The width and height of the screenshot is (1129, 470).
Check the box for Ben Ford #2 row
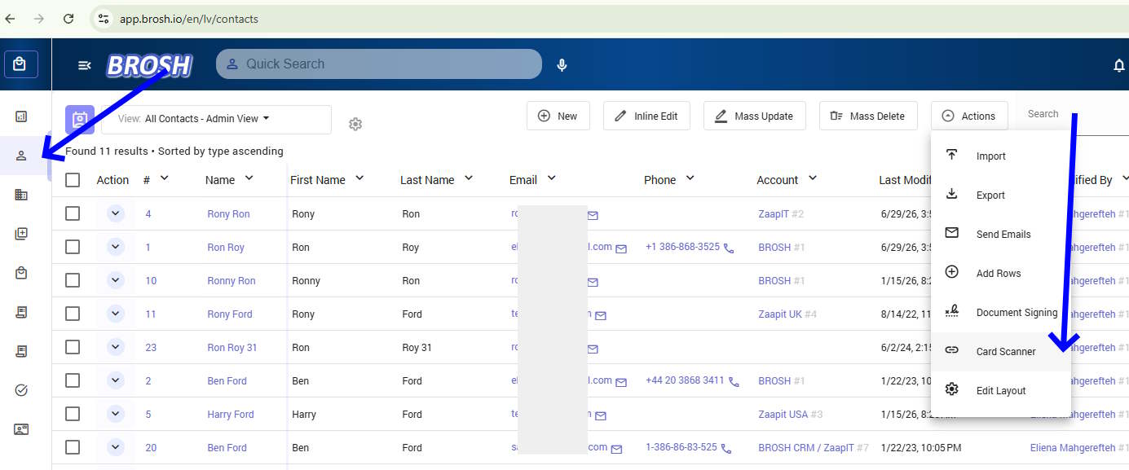[73, 380]
